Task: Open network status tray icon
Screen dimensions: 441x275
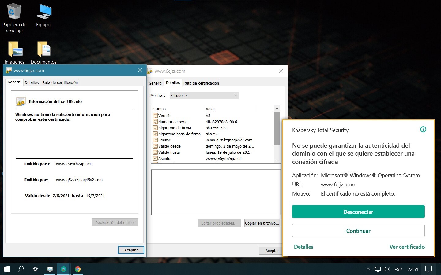Action: tap(378, 269)
